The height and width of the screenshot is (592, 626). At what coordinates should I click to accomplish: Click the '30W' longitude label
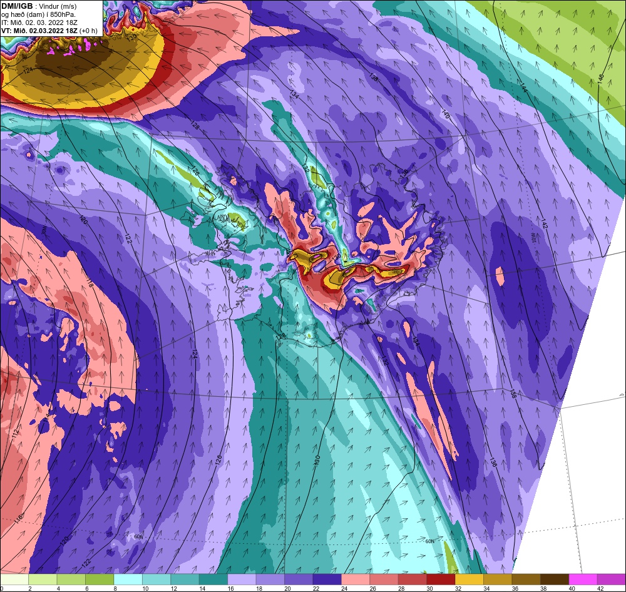point(44,231)
